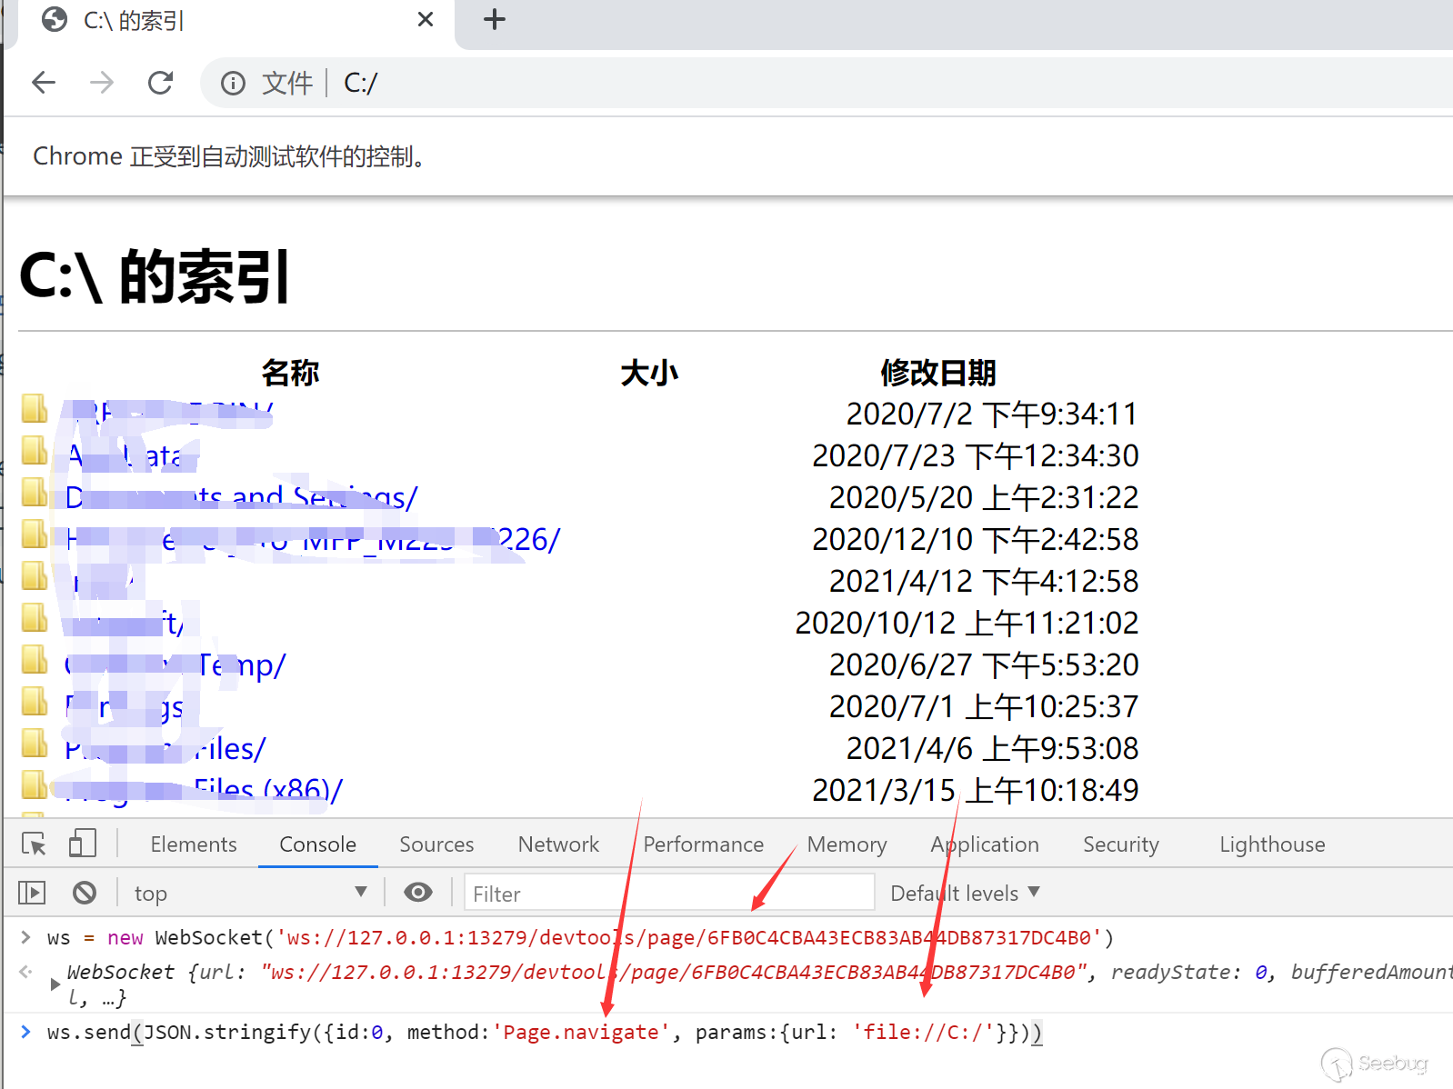Sort by 大小 column header

click(649, 373)
